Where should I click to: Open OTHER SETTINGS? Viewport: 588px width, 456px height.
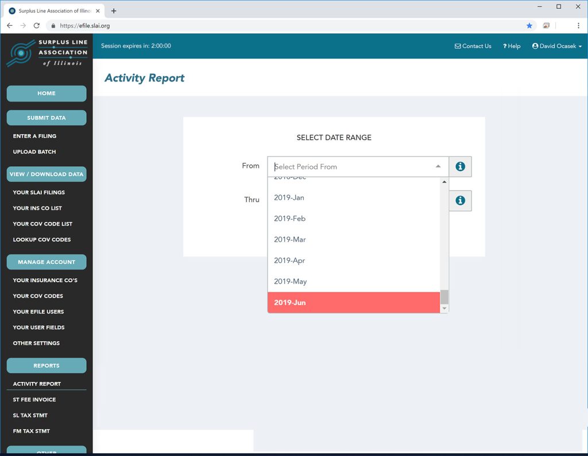pyautogui.click(x=36, y=343)
